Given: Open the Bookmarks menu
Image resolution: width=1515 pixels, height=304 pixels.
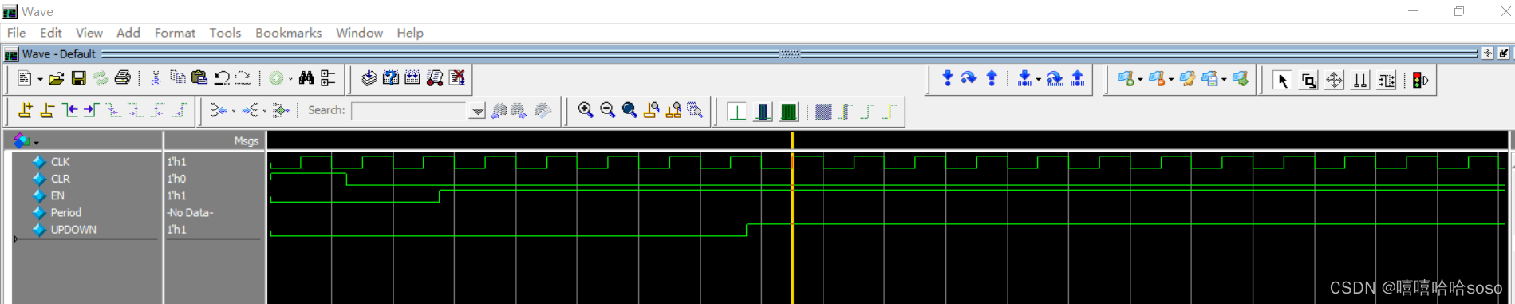Looking at the screenshot, I should [288, 33].
